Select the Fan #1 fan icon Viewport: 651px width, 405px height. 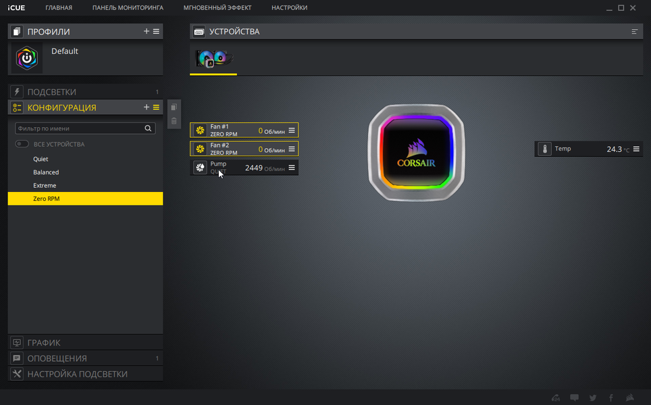coord(200,130)
